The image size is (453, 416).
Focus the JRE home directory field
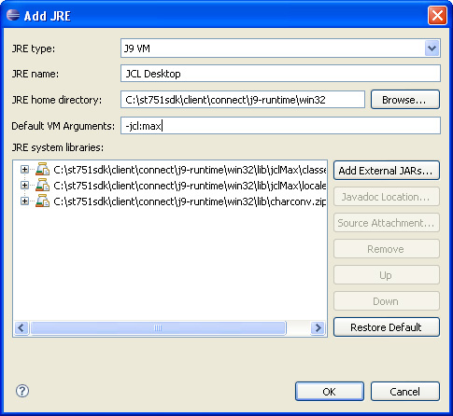click(x=243, y=100)
